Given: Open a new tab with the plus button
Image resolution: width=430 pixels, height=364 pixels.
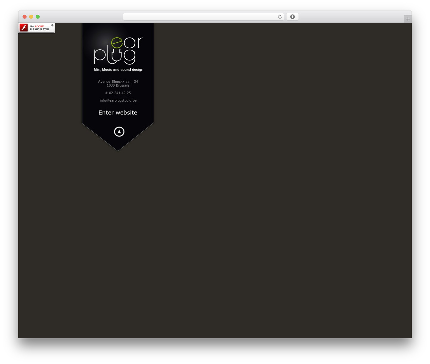Looking at the screenshot, I should (x=408, y=19).
